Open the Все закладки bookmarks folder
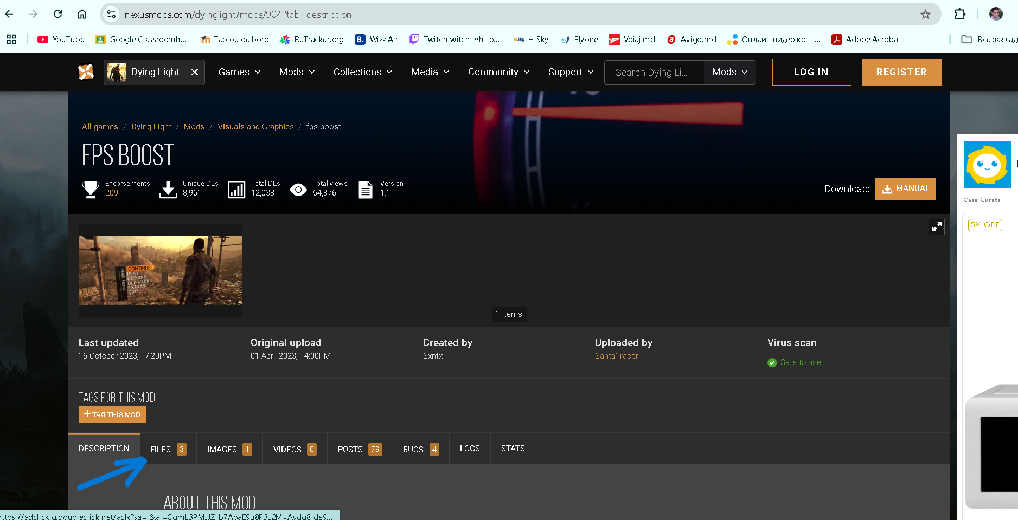 coord(989,40)
